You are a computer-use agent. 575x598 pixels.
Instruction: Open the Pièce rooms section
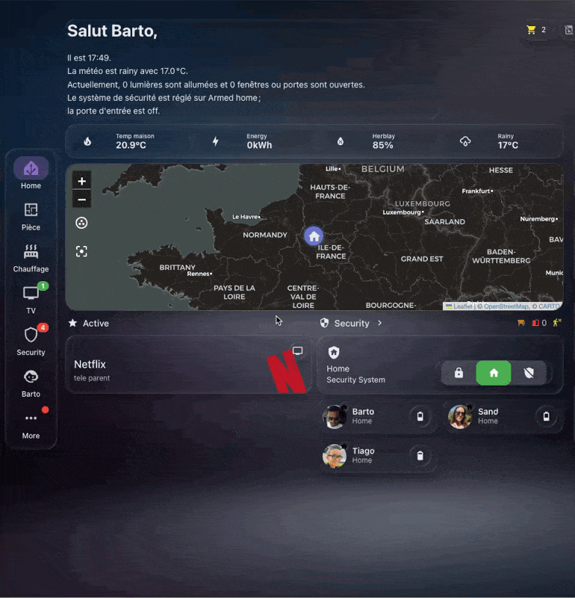[31, 217]
